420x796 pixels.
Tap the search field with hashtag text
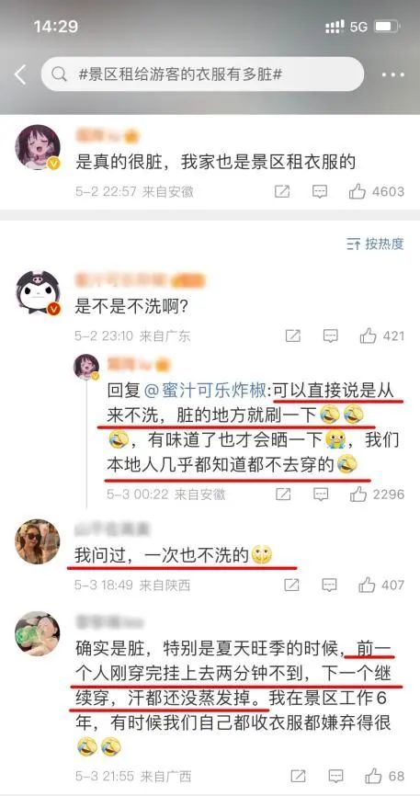(202, 75)
